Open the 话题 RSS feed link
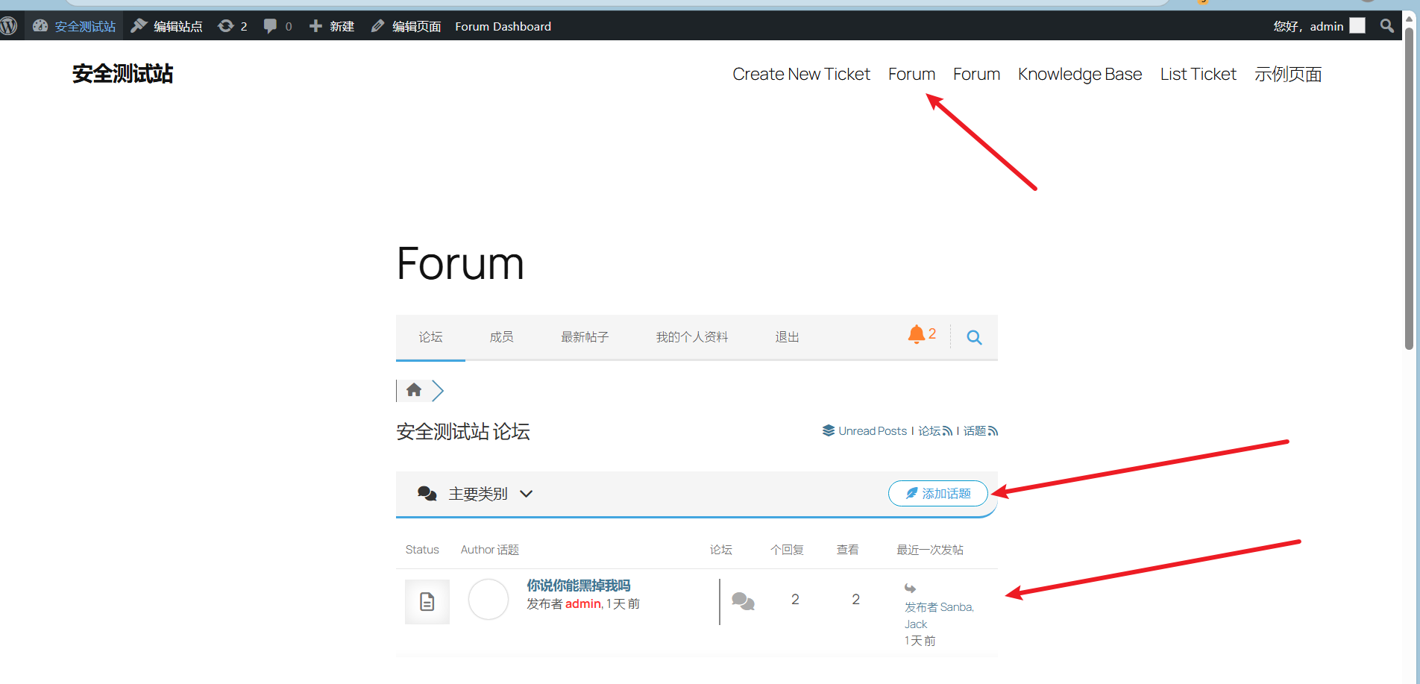 coord(981,430)
